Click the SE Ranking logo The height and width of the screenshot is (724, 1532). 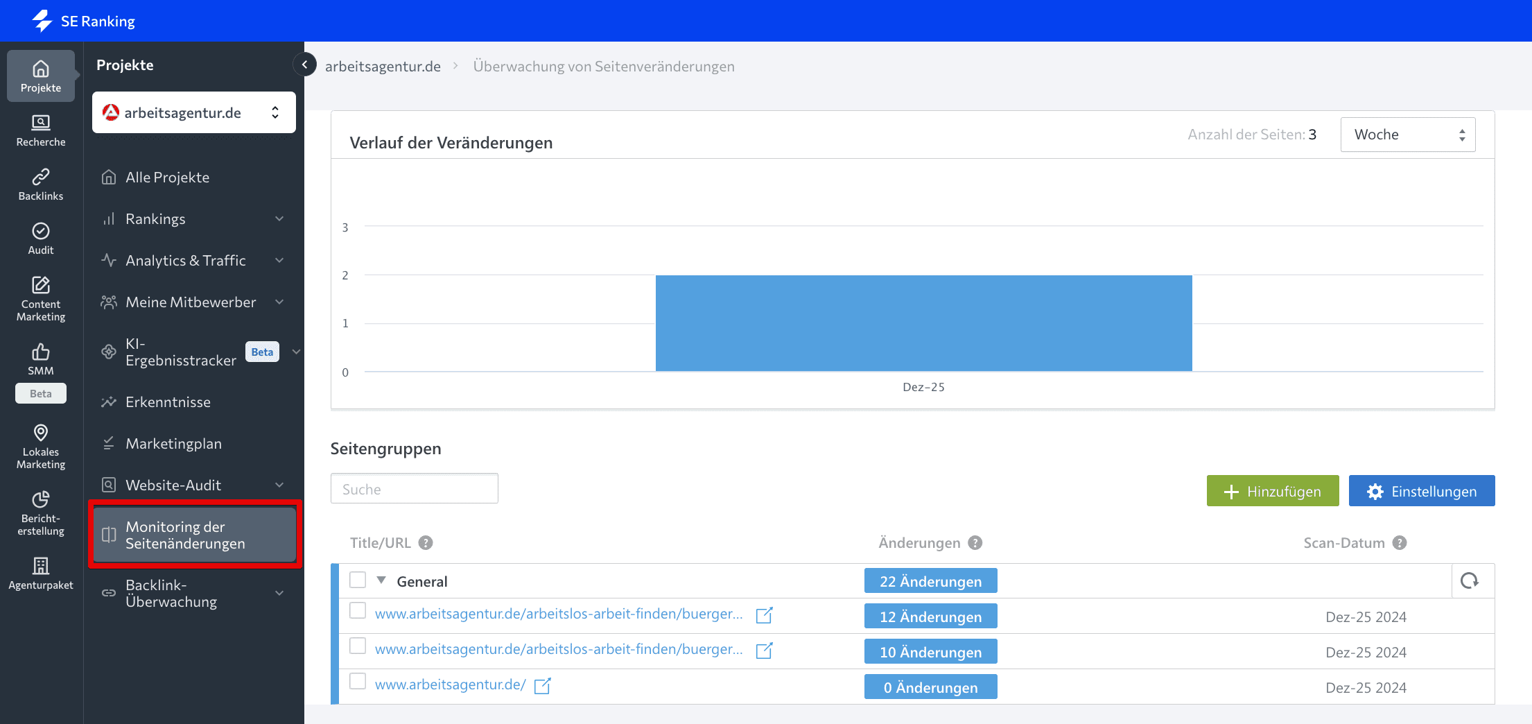click(x=83, y=21)
